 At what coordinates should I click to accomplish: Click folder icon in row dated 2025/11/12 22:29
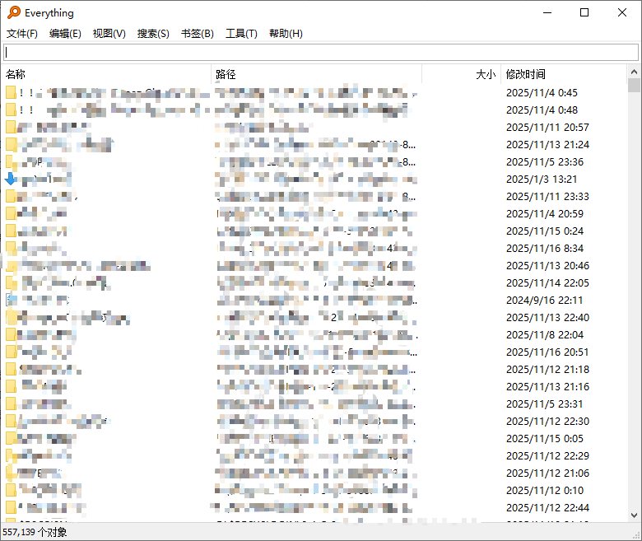[x=11, y=455]
